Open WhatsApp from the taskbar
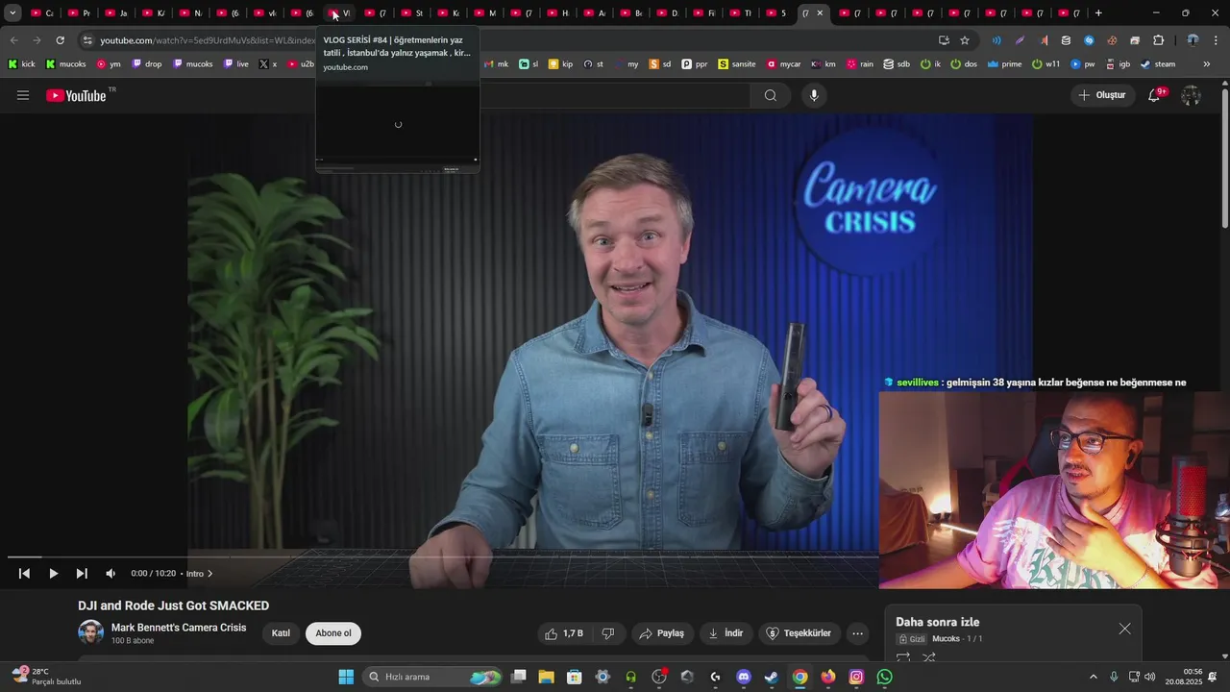 click(x=885, y=677)
